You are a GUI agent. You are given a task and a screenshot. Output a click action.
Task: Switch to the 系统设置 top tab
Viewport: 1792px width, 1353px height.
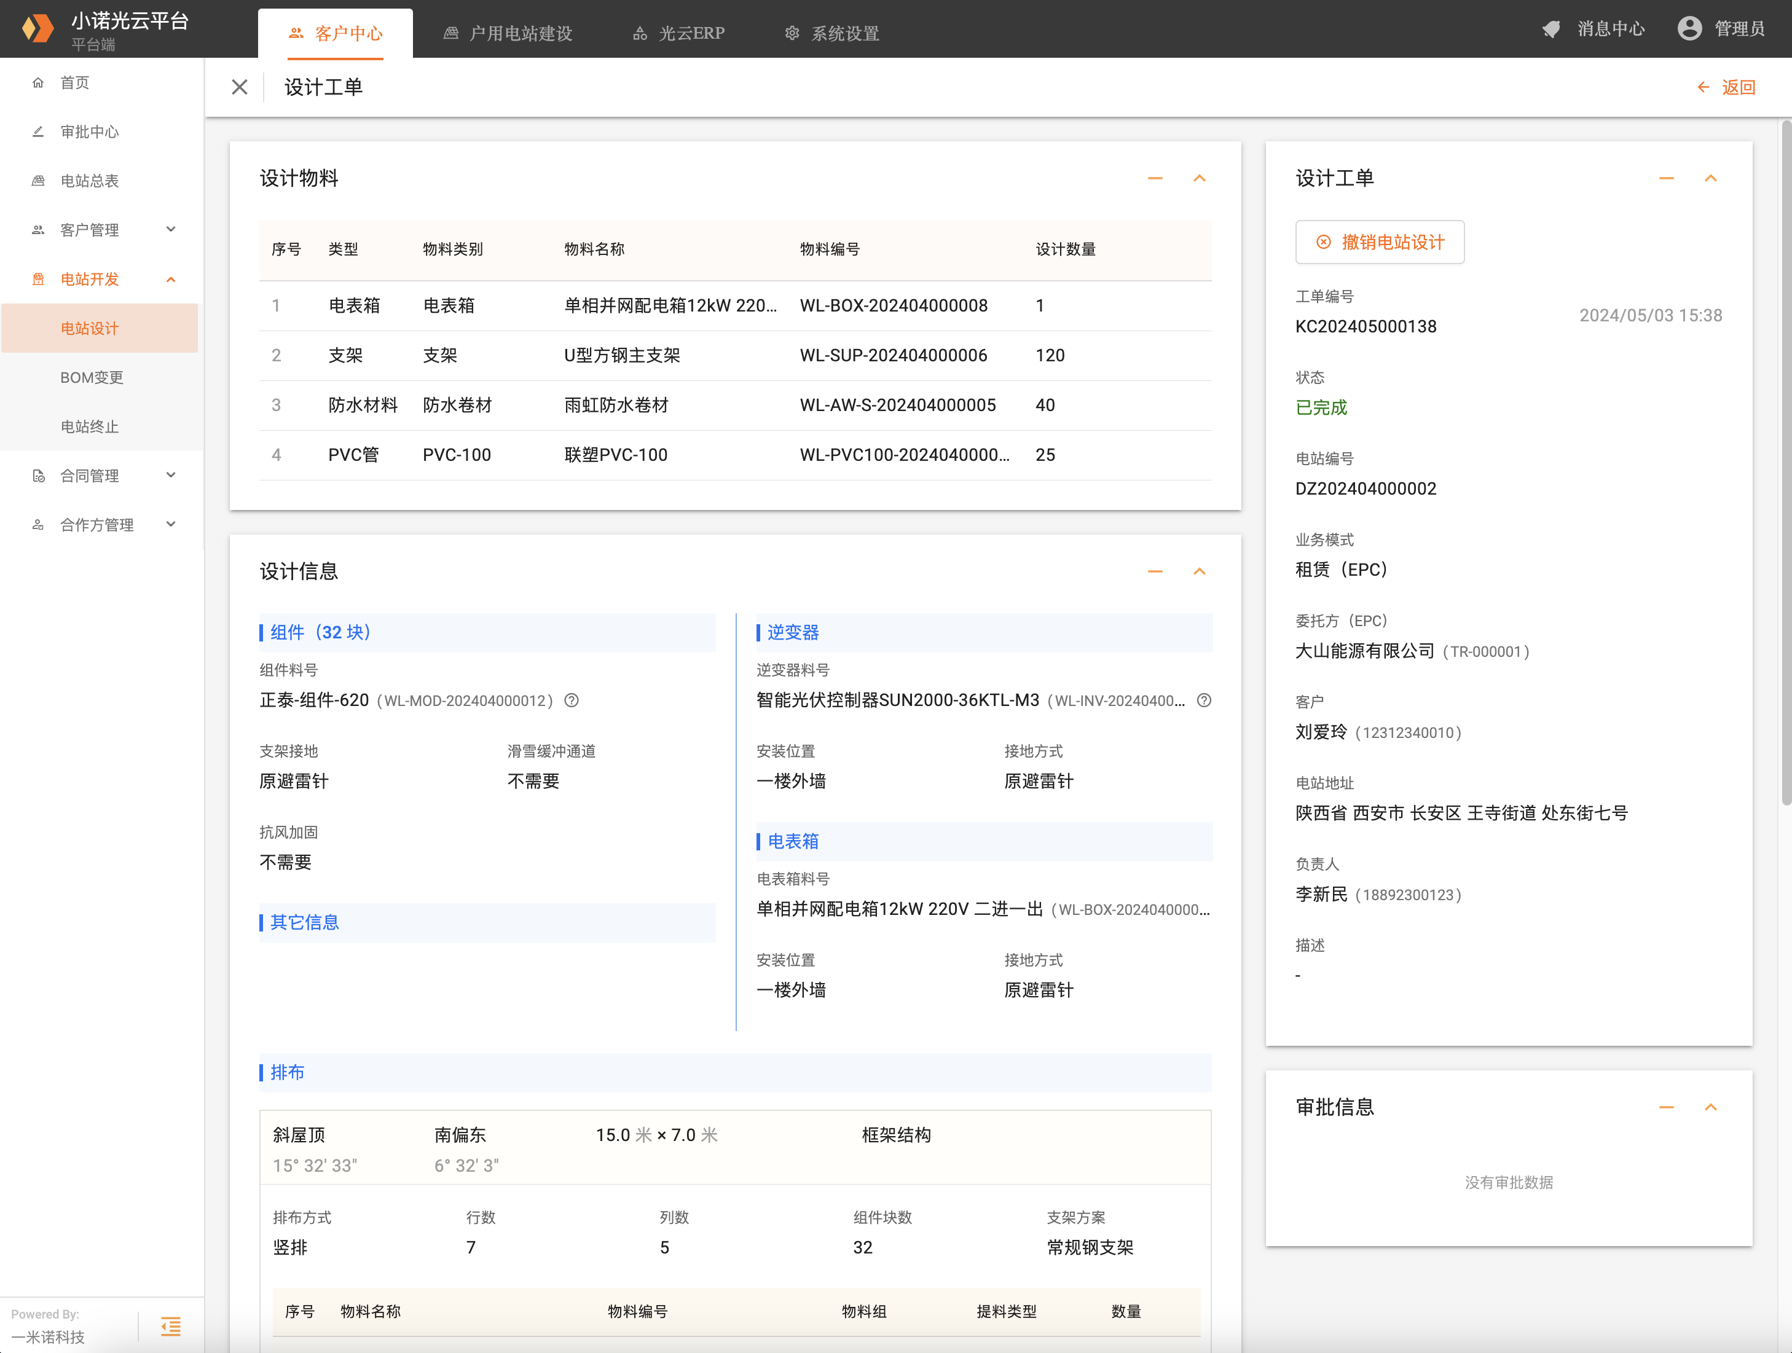coord(832,33)
